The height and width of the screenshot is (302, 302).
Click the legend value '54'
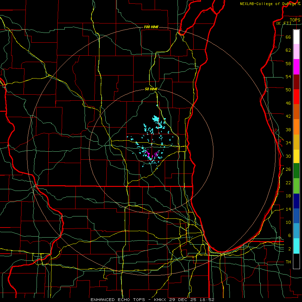[x=288, y=77]
